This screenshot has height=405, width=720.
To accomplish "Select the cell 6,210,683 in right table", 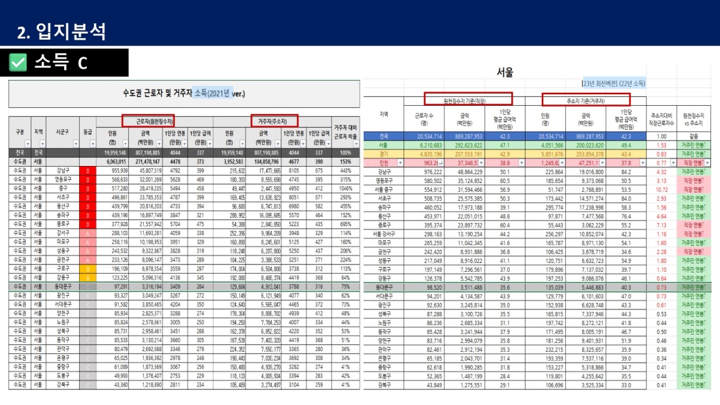I will point(424,145).
